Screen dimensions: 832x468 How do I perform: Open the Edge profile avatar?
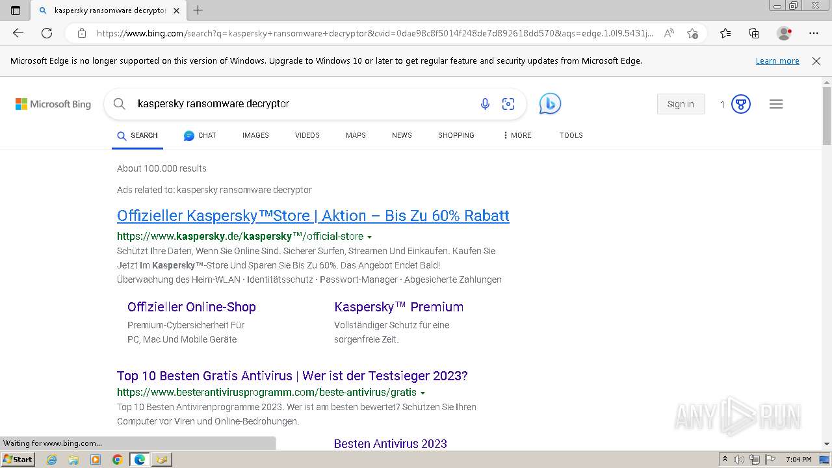point(784,33)
